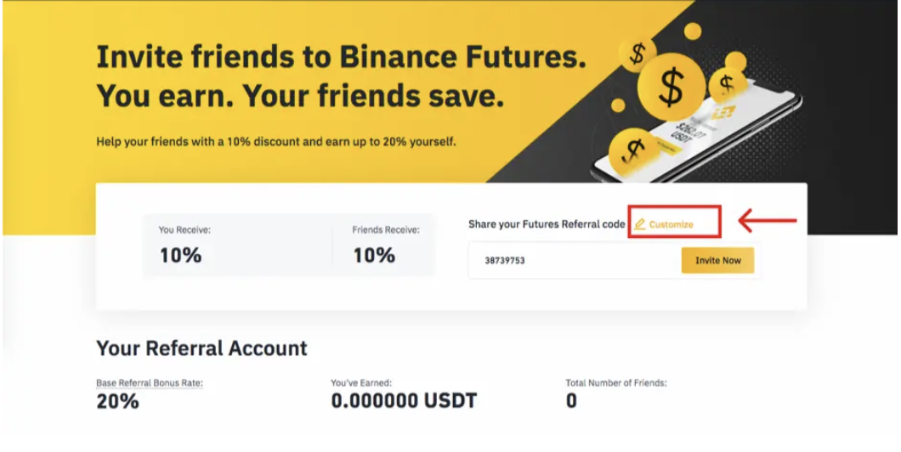Click the Base Referral Bonus Rate label
The image size is (901, 452).
(150, 383)
